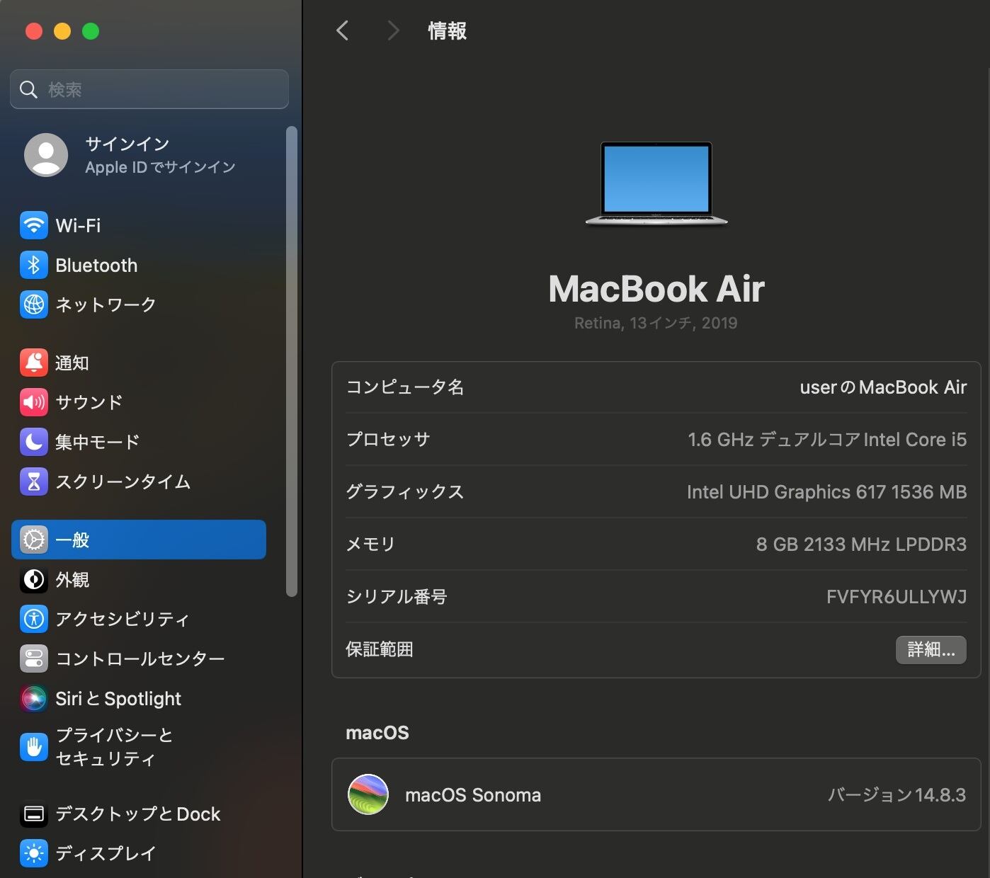Click the '保証範囲' row label
990x878 pixels.
380,649
